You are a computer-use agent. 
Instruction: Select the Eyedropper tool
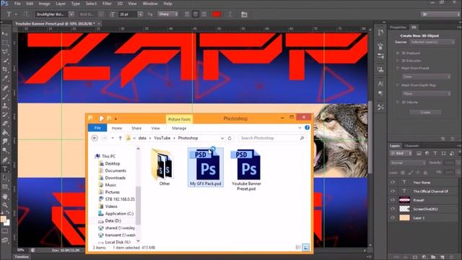click(5, 79)
